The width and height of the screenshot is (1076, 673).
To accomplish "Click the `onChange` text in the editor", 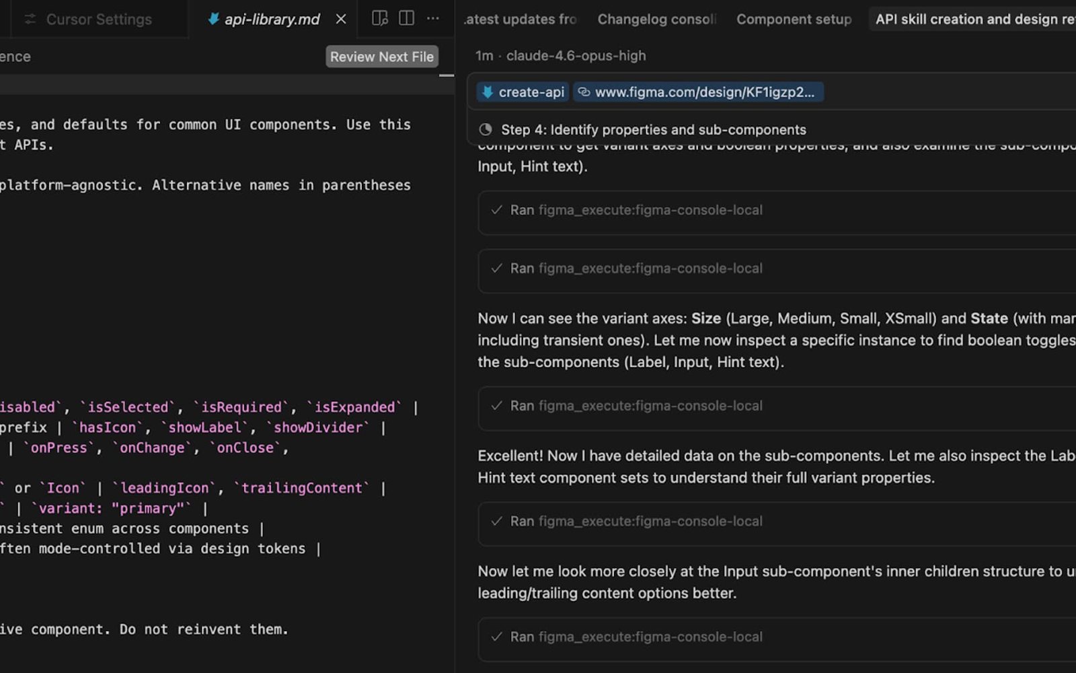I will pyautogui.click(x=152, y=448).
